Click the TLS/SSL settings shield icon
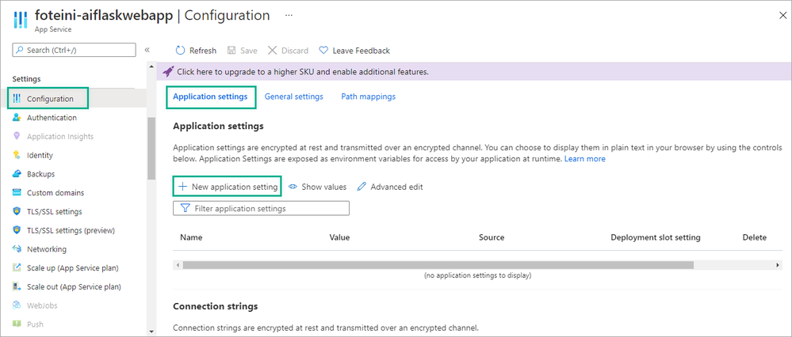The width and height of the screenshot is (792, 337). 17,211
